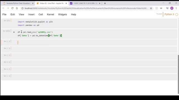View site information icon in address bar
The width and height of the screenshot is (179, 100).
[22, 8]
